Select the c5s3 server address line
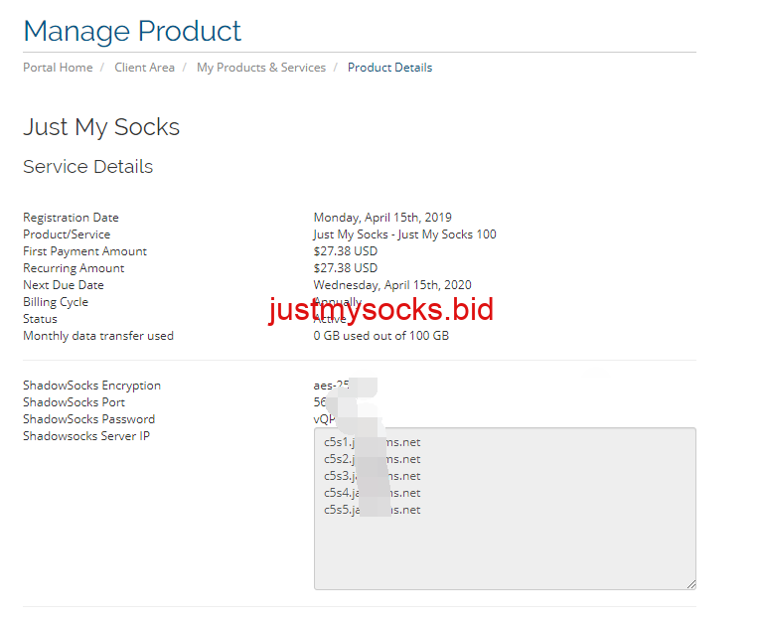760x623 pixels. pyautogui.click(x=372, y=476)
